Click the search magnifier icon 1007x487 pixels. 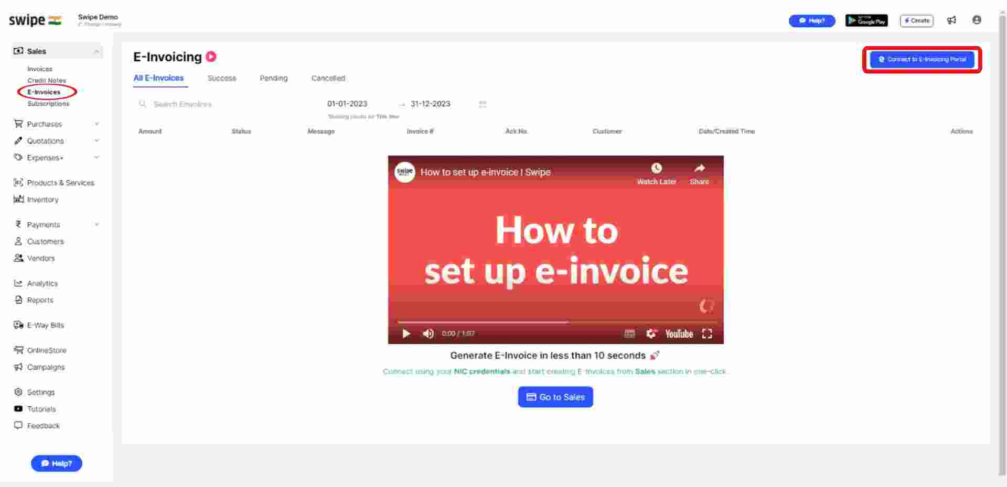click(142, 104)
